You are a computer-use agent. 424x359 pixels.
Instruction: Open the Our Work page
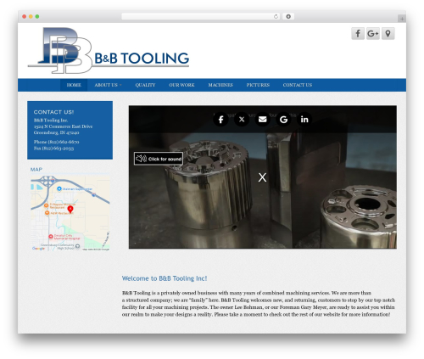[181, 85]
